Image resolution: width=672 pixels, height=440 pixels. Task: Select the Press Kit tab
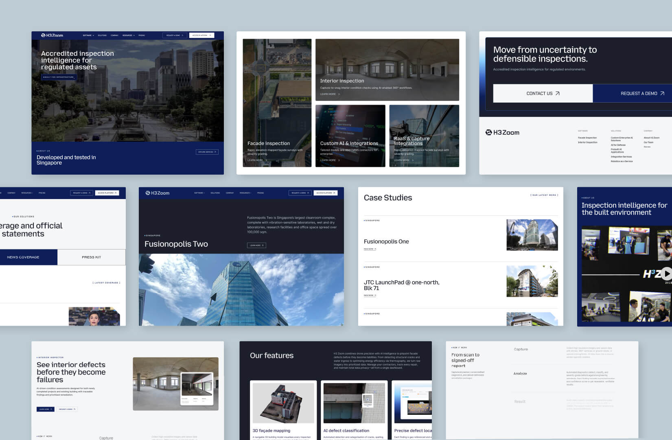92,257
